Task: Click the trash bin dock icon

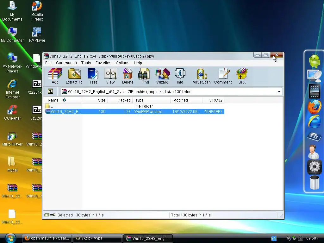Action: (x=314, y=182)
